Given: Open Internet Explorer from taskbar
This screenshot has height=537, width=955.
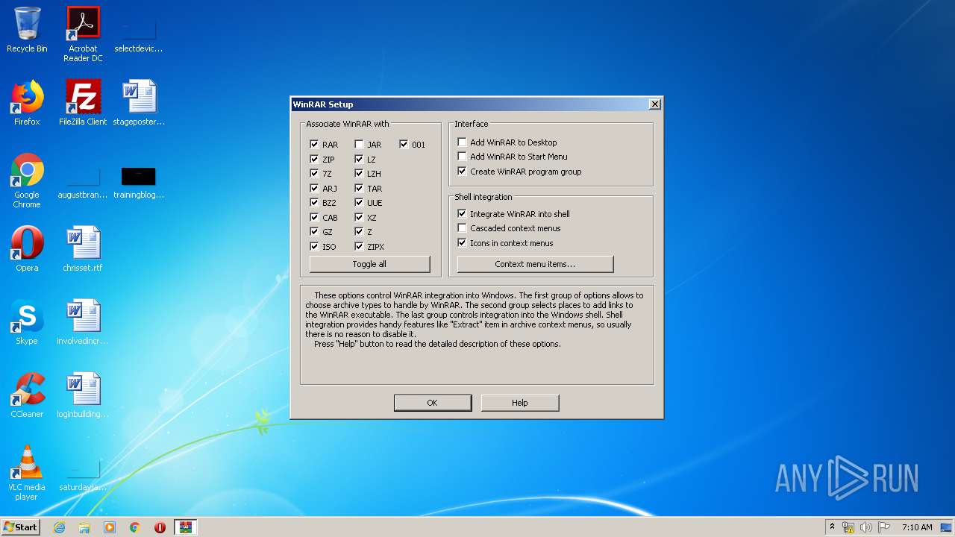Looking at the screenshot, I should tap(59, 527).
